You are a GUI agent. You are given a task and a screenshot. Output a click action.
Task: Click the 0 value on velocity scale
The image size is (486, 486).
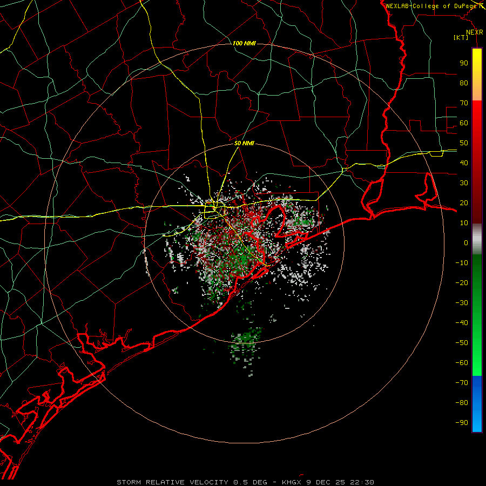coord(466,243)
